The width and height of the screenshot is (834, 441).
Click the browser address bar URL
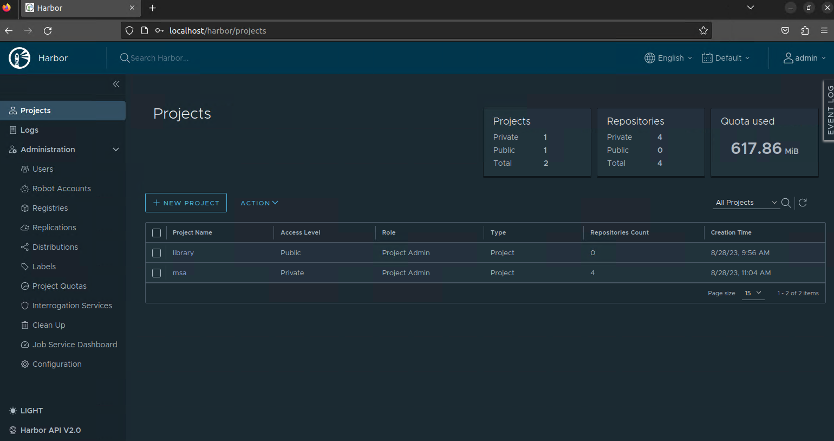tap(218, 30)
